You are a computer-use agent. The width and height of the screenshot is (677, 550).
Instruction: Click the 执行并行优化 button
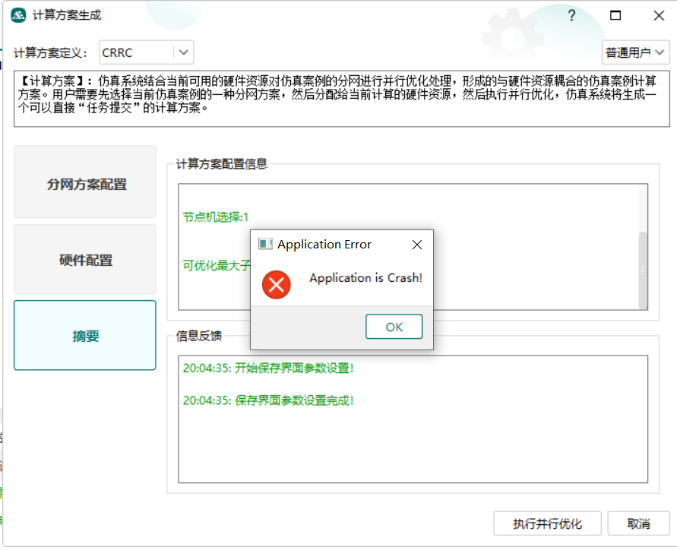click(x=547, y=523)
